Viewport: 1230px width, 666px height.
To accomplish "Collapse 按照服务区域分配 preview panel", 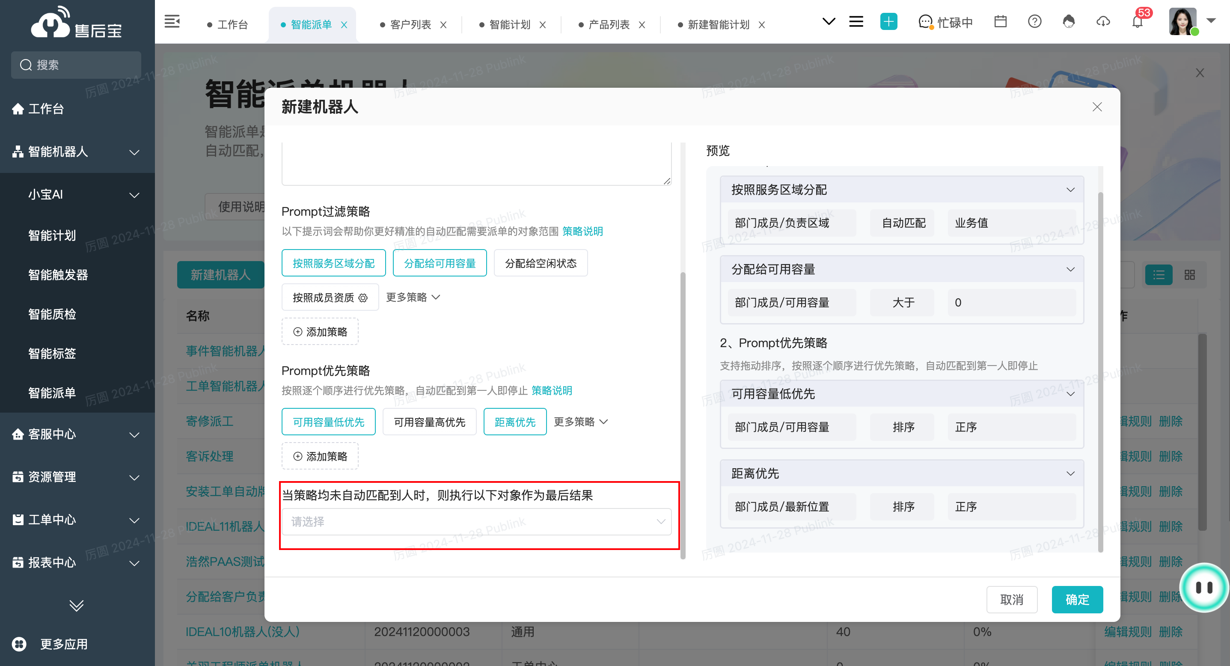I will pos(1070,190).
